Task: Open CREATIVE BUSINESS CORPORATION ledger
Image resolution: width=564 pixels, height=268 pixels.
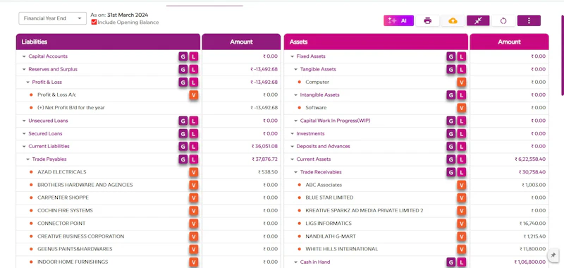Action: (81, 236)
